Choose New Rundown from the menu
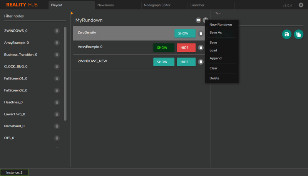Screen dimensions: 308x176 222,25
